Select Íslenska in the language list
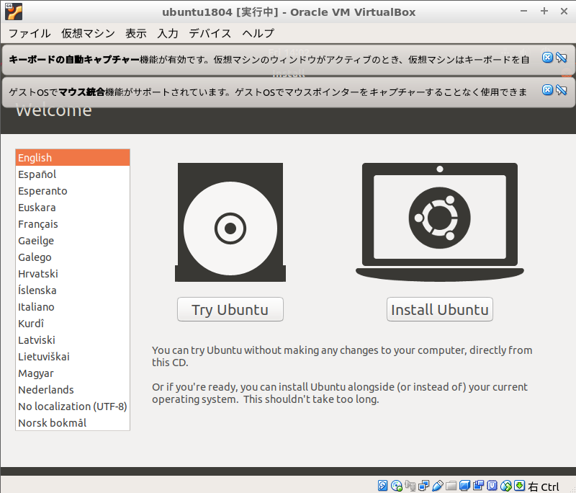The image size is (576, 493). [73, 290]
